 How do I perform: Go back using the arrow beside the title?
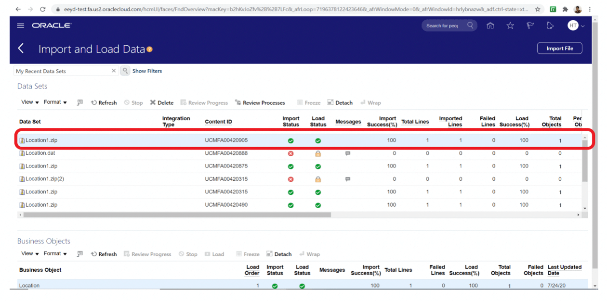pyautogui.click(x=21, y=49)
